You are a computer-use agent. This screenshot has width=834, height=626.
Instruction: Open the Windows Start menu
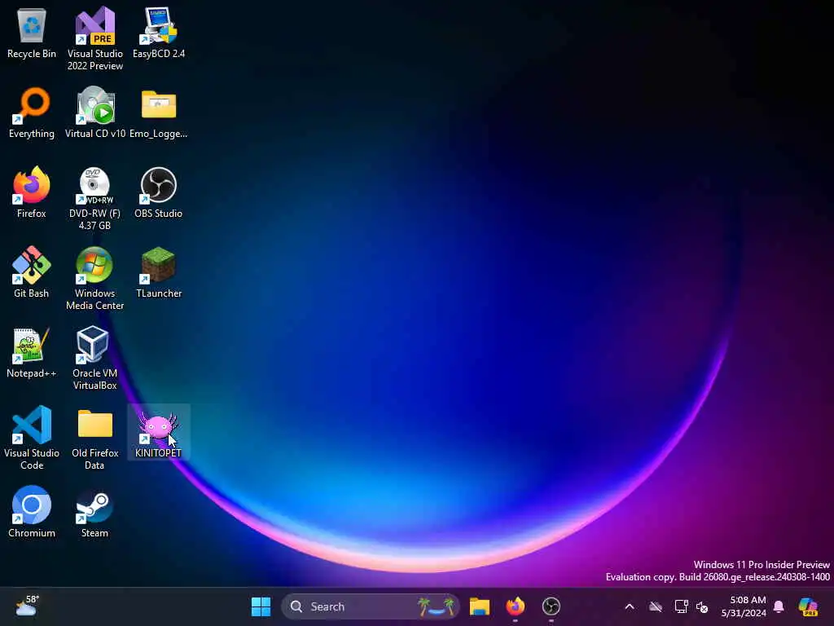pyautogui.click(x=261, y=606)
